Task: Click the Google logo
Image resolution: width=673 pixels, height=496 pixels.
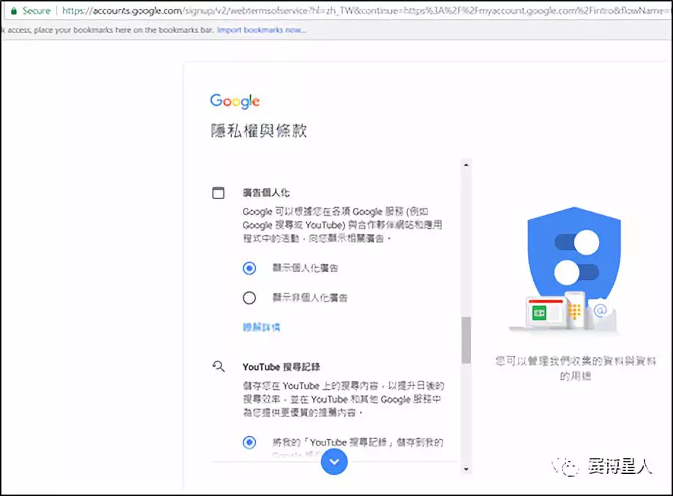Action: [235, 101]
